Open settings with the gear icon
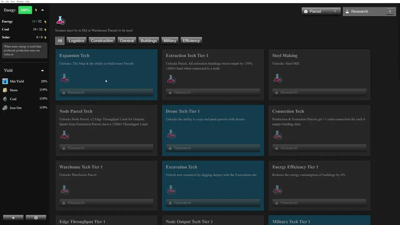The height and width of the screenshot is (225, 400). 36,218
